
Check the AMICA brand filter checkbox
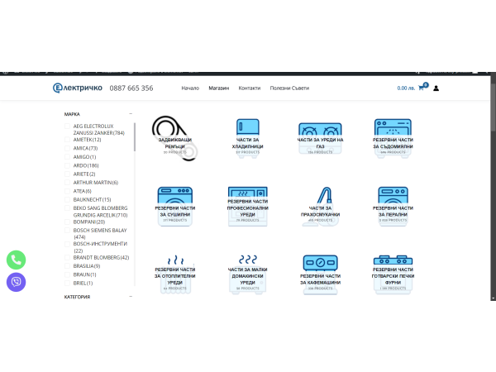coord(68,148)
